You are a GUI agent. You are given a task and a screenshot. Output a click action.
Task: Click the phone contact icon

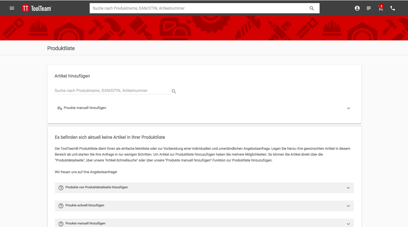point(392,8)
